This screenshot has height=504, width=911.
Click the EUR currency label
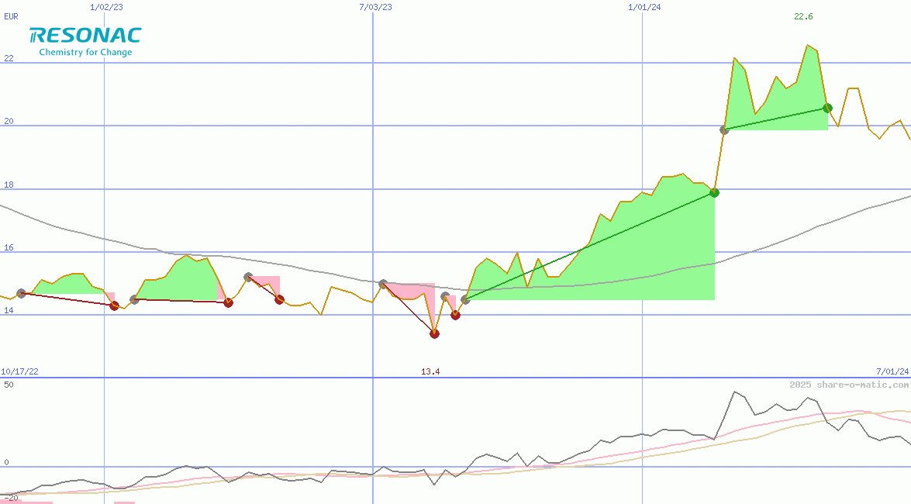pos(11,16)
